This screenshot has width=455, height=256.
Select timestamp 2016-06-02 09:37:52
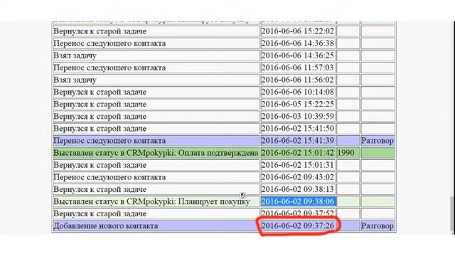point(297,213)
